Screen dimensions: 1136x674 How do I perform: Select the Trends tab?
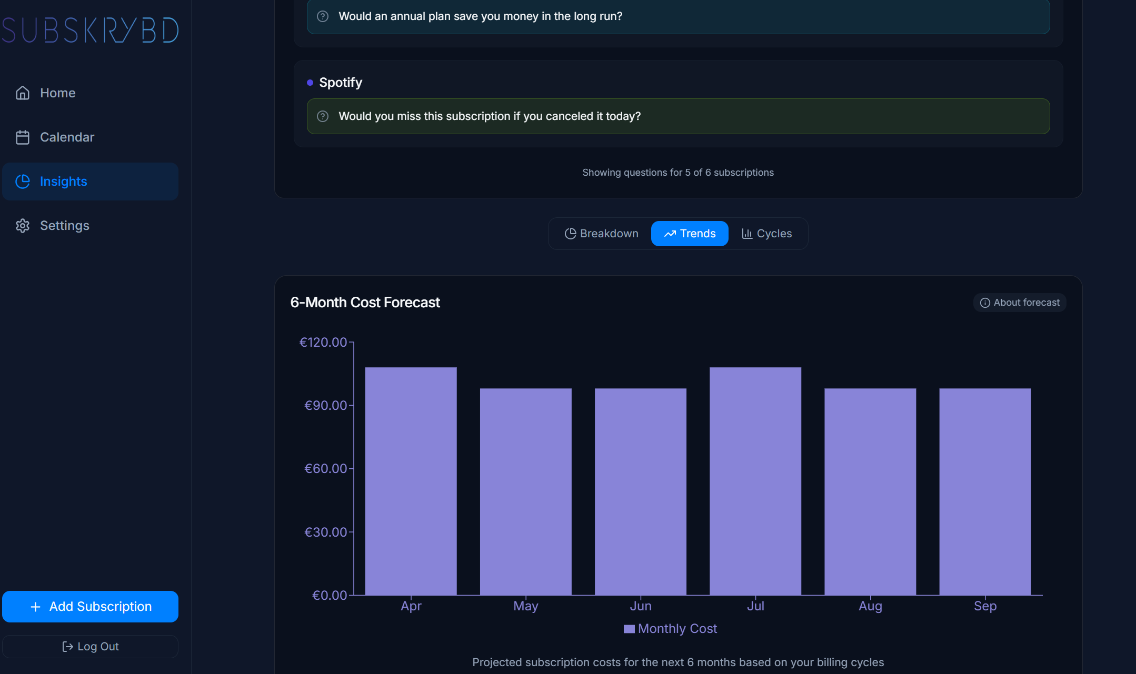pyautogui.click(x=690, y=234)
